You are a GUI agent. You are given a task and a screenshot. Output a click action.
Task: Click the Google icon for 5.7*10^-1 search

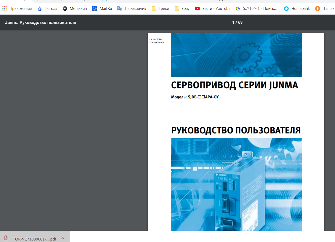238,9
